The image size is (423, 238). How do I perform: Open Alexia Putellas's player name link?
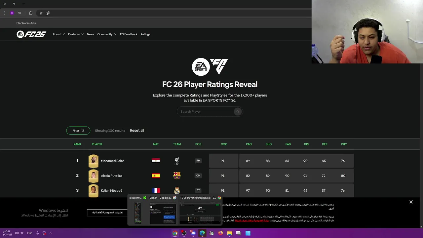pos(112,176)
